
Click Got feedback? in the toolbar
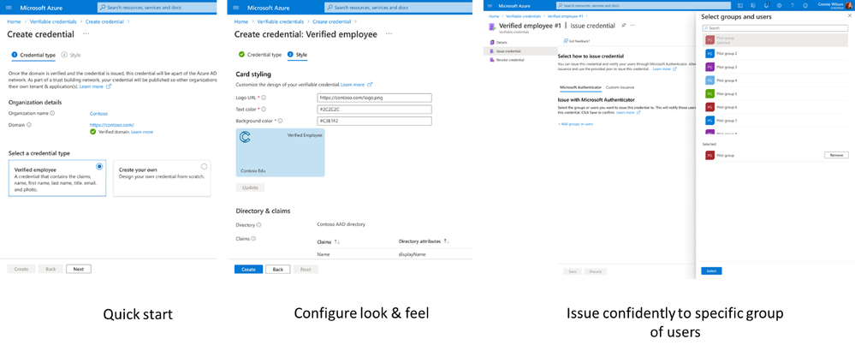tap(576, 41)
